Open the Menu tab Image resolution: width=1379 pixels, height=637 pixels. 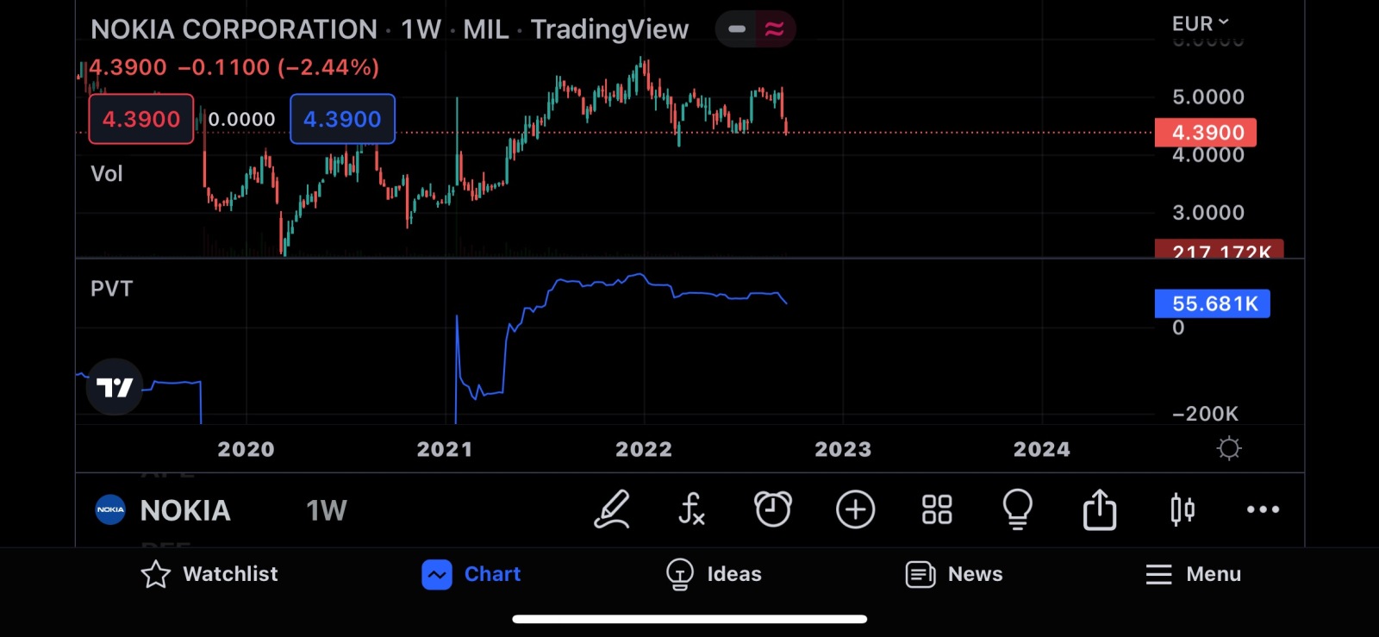tap(1194, 574)
